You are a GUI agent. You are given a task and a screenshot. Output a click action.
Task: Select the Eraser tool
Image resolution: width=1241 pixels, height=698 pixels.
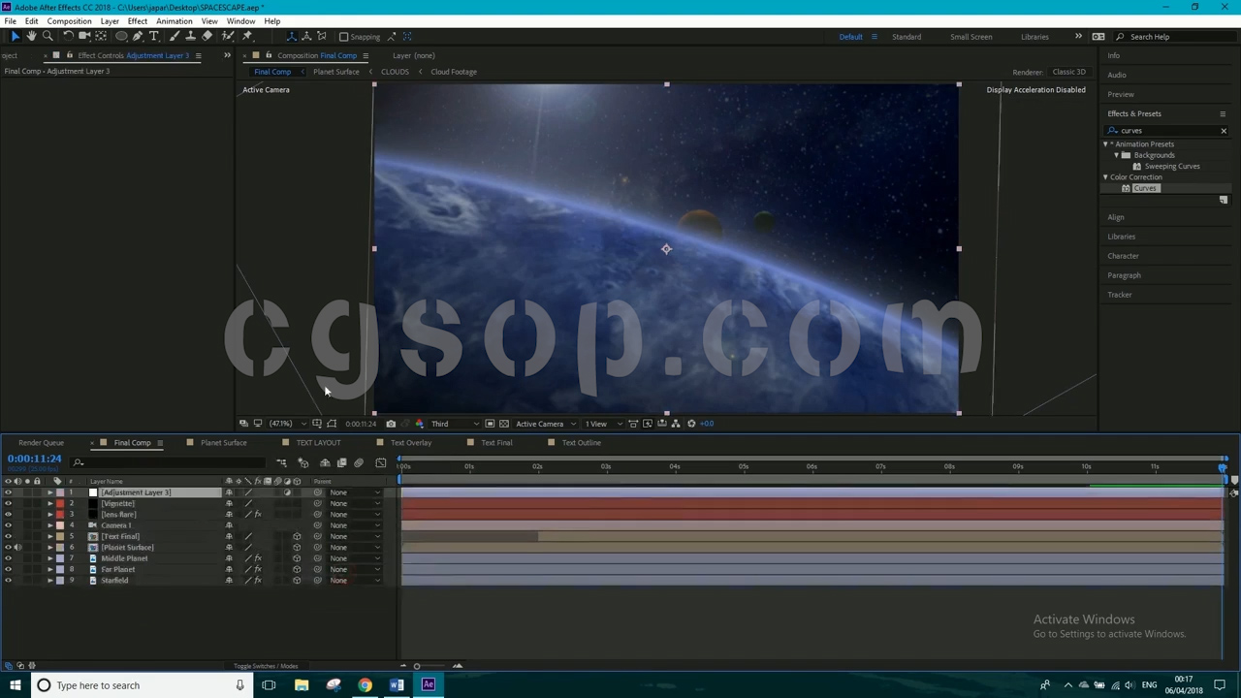tap(207, 36)
